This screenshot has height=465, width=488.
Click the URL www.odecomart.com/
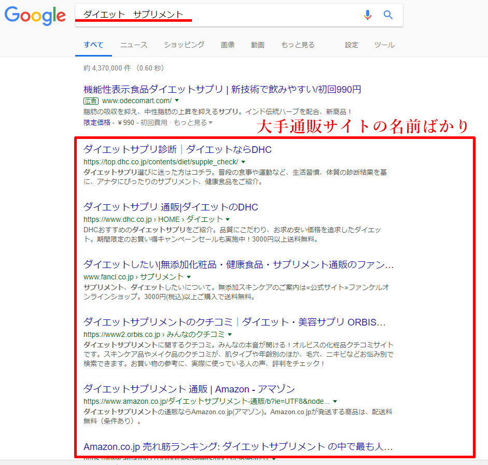[136, 101]
